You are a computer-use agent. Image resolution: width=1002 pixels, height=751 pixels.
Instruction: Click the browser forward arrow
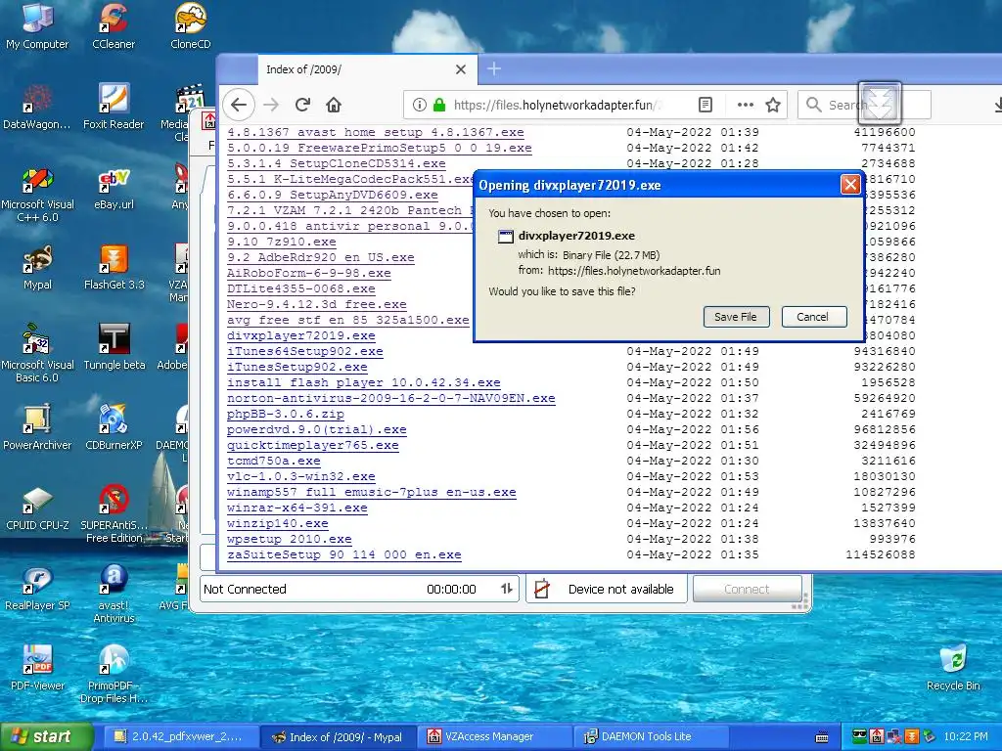[271, 105]
